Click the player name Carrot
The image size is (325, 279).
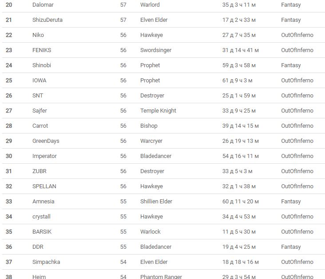40,126
